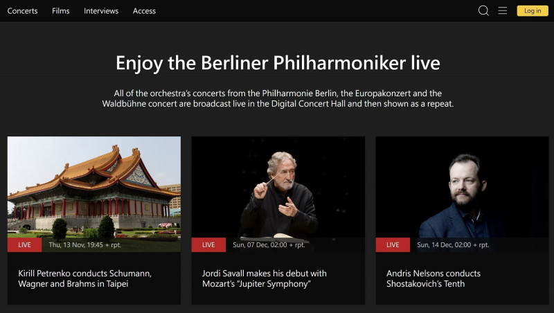Open the Andris Nelsons portrait thumbnail
The height and width of the screenshot is (313, 554).
pyautogui.click(x=463, y=187)
